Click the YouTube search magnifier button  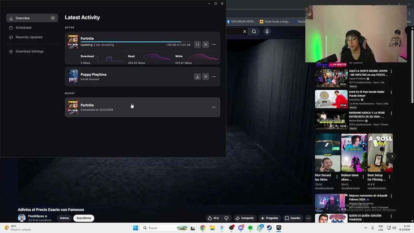(x=254, y=31)
